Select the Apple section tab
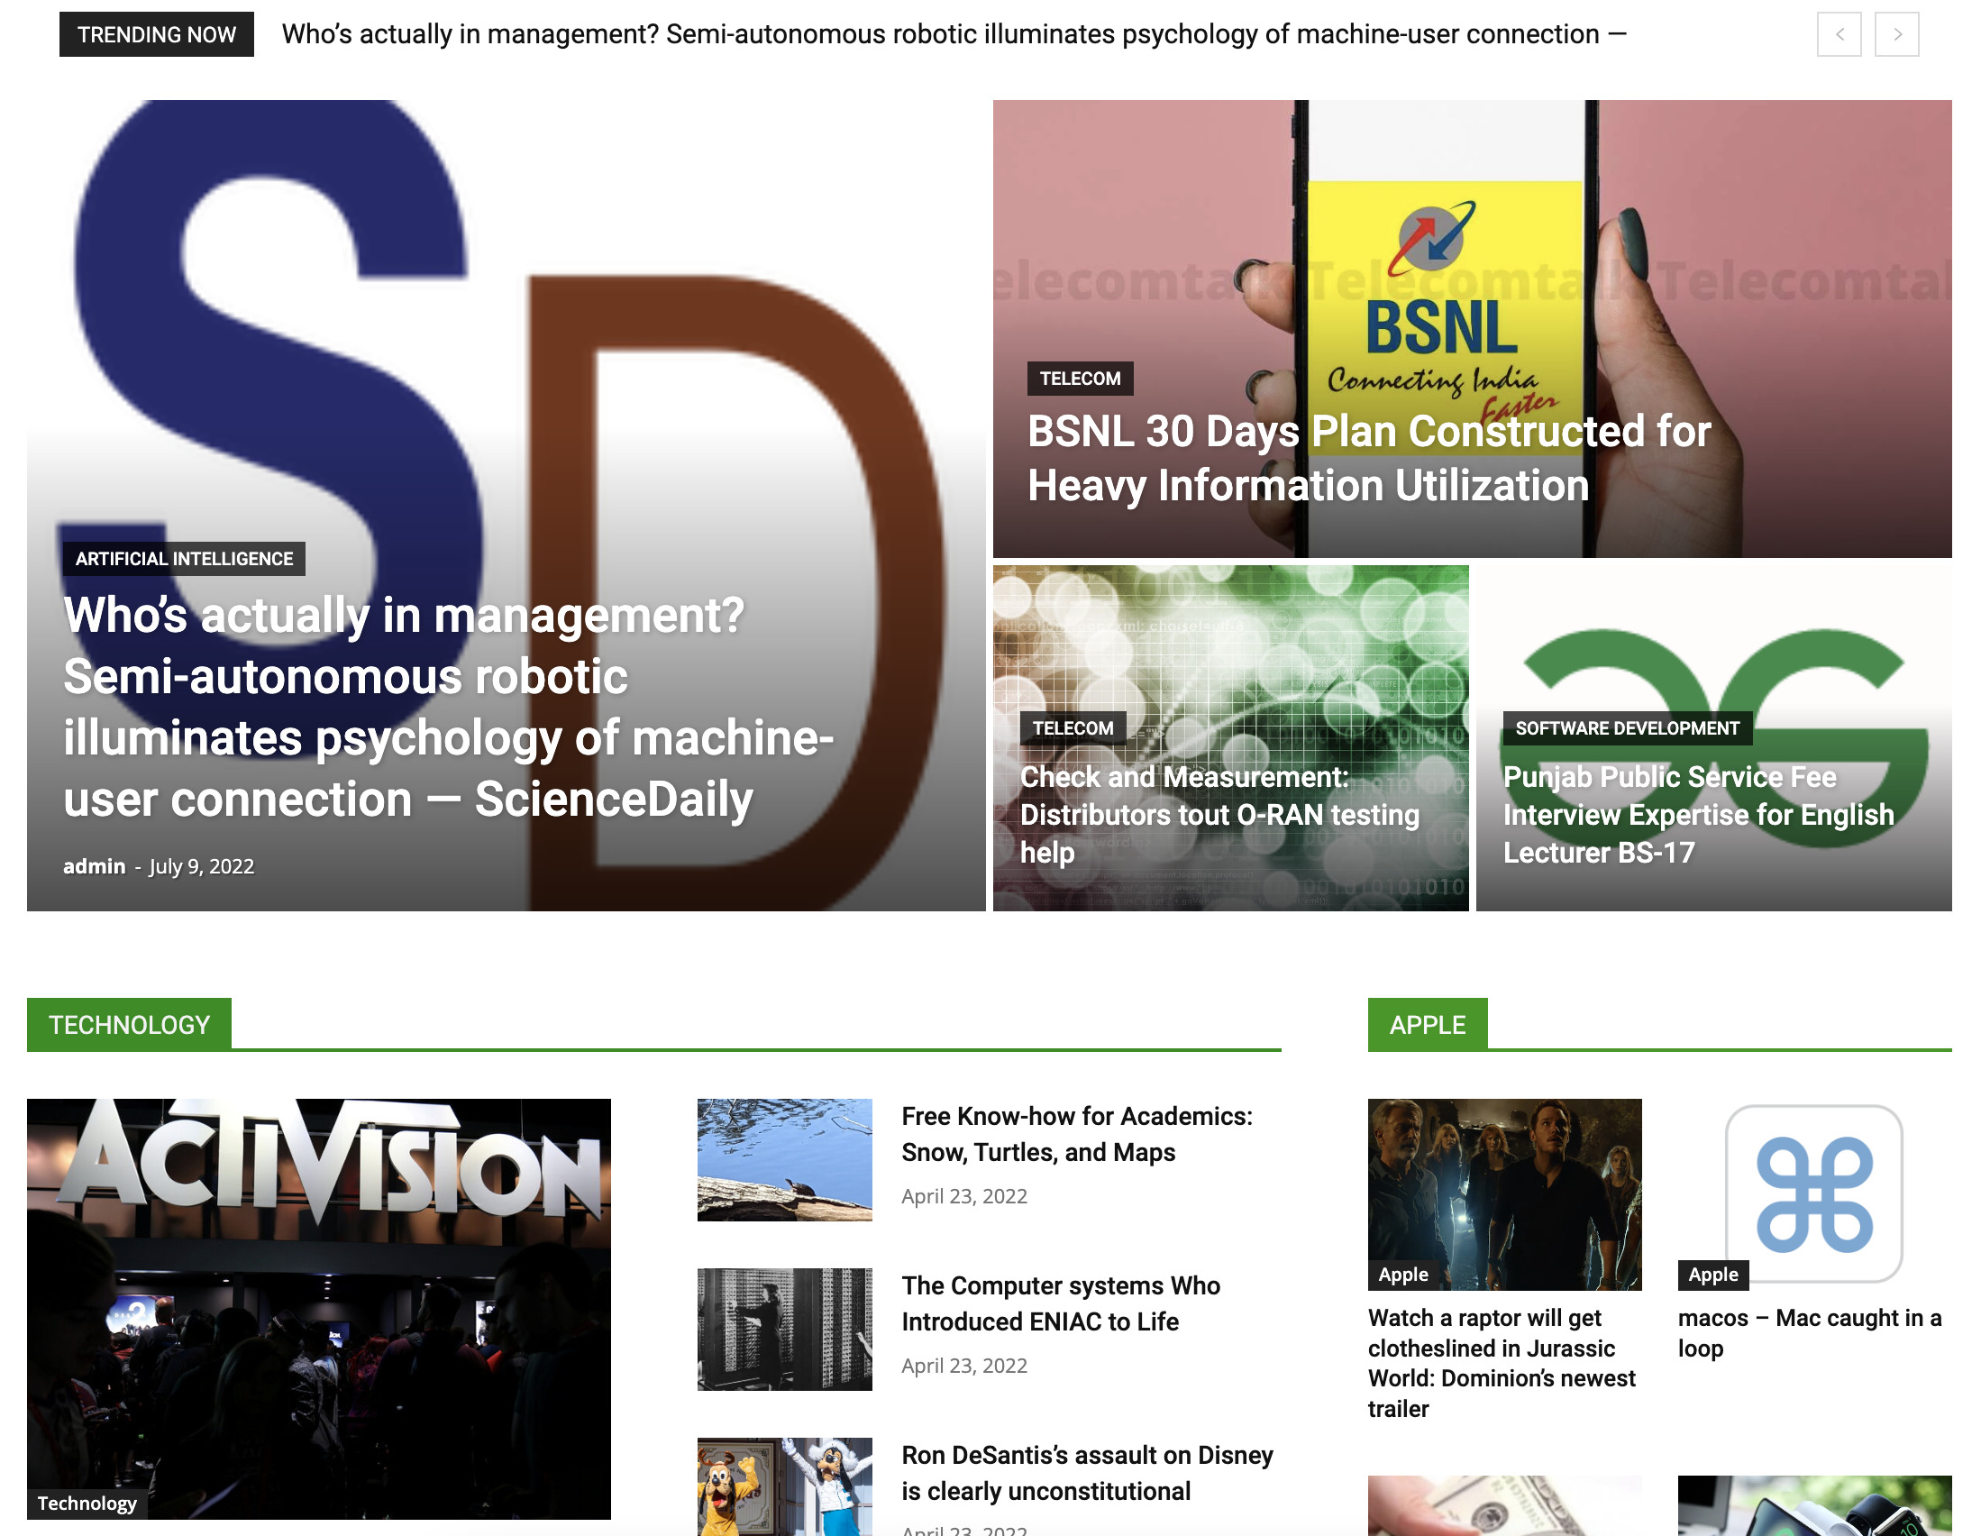The image size is (1981, 1536). tap(1427, 1025)
